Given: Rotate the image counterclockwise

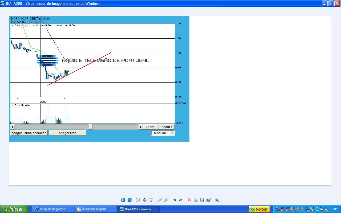Looking at the screenshot, I should click(181, 200).
